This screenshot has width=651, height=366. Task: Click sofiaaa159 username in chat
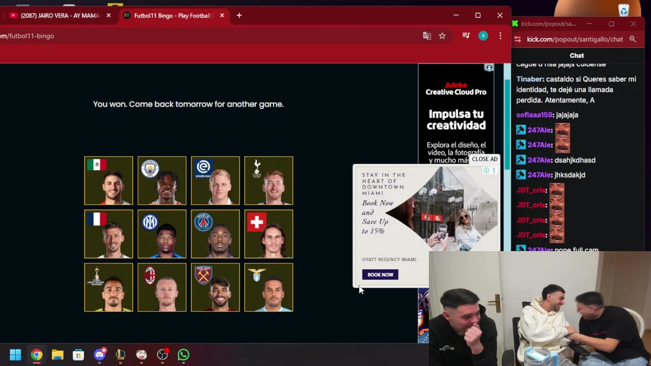[x=535, y=115]
